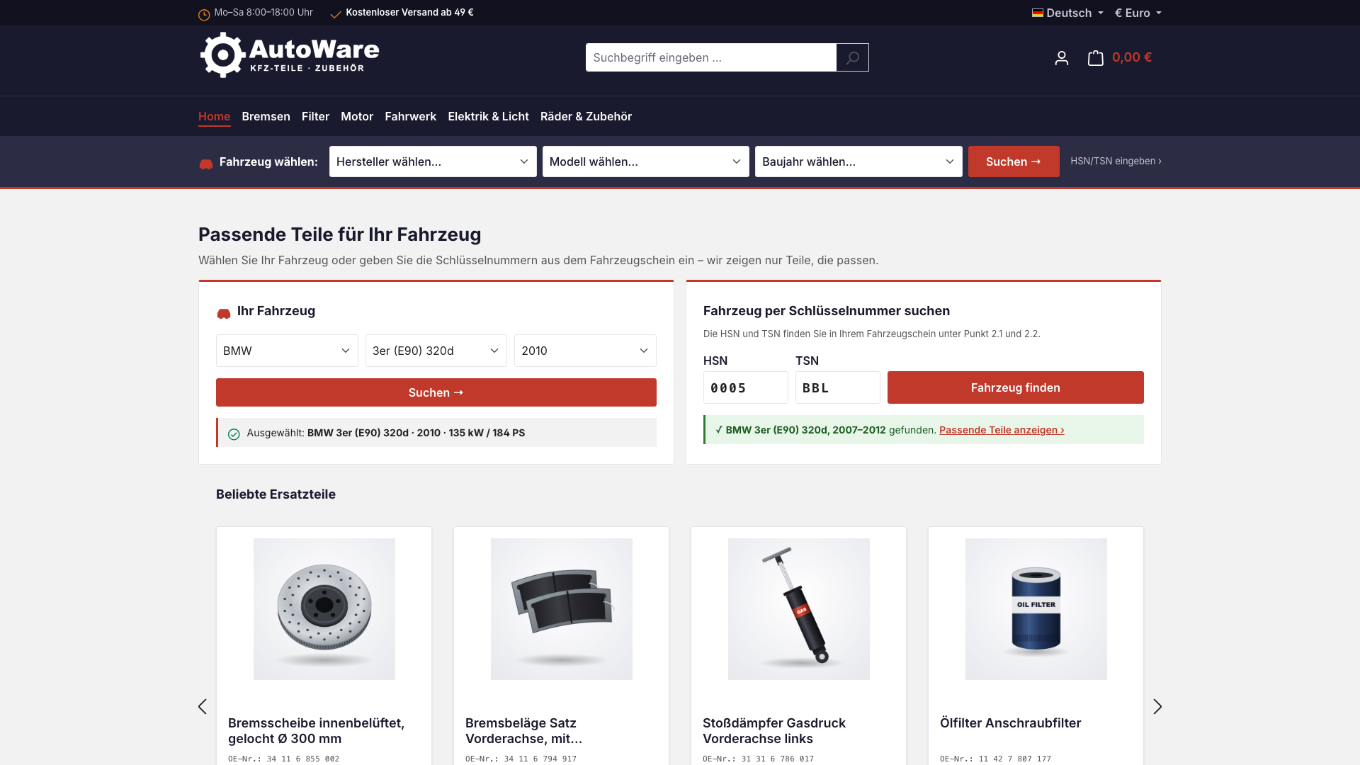Viewport: 1360px width, 765px height.
Task: Expand the Hersteller wählen dropdown
Action: (433, 161)
